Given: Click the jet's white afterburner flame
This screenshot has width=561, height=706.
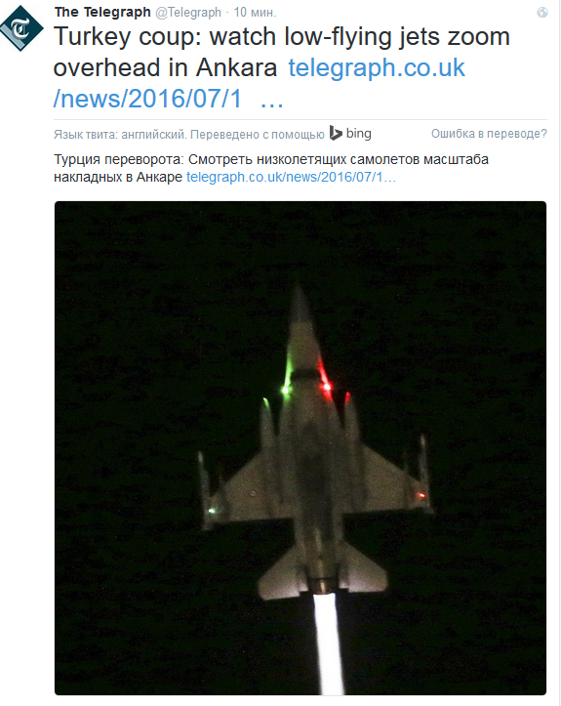Looking at the screenshot, I should 328,644.
